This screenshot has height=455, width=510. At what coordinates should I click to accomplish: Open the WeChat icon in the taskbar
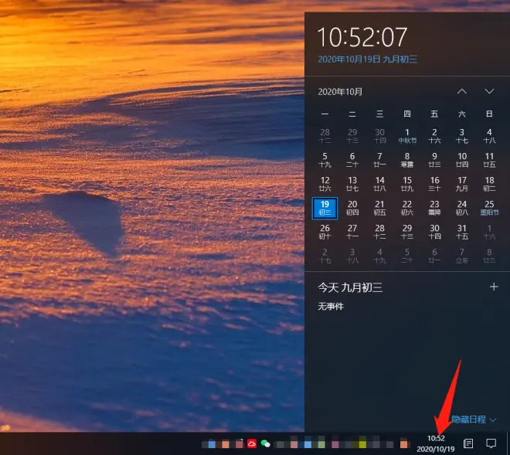point(265,443)
